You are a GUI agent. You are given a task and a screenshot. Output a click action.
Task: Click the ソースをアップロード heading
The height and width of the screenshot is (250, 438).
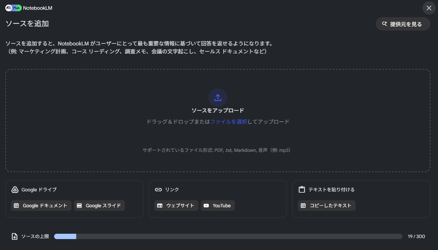tap(218, 110)
